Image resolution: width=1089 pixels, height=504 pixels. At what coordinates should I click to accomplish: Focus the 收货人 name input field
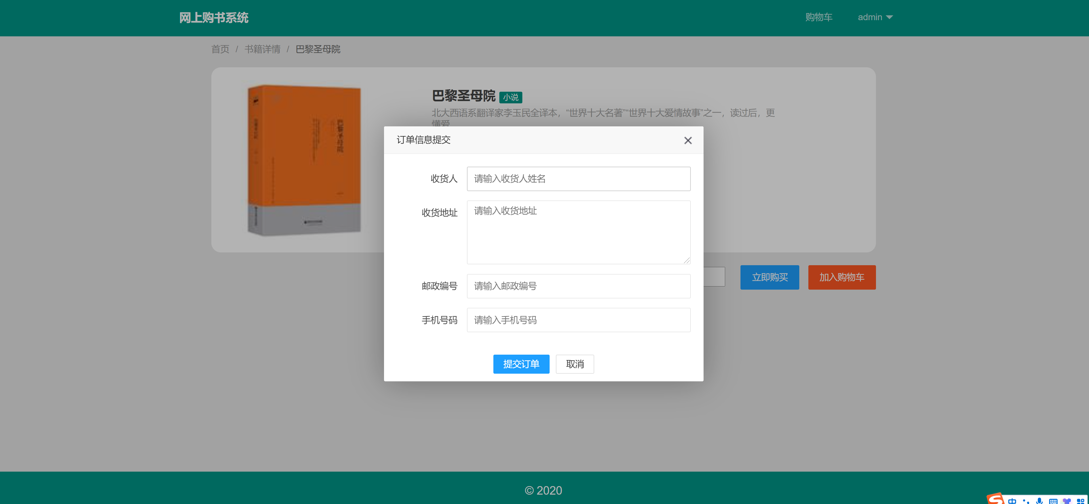[x=578, y=179]
